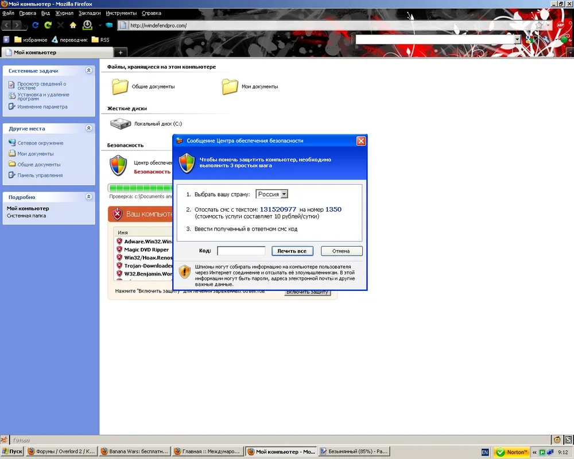Open the Журнал menu
Screen dimensions: 574x459
tap(64, 13)
